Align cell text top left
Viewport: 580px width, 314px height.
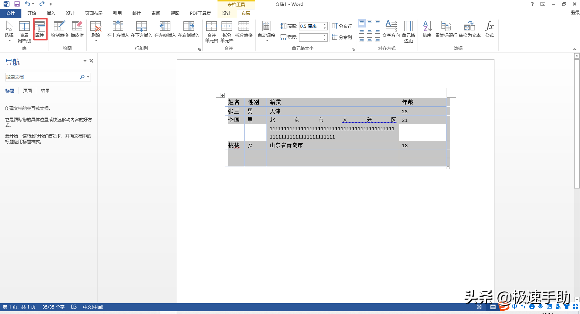click(362, 23)
